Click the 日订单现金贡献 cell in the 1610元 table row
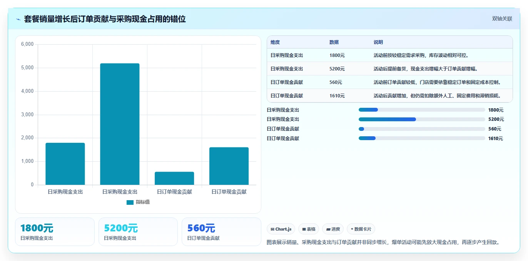 (x=287, y=96)
